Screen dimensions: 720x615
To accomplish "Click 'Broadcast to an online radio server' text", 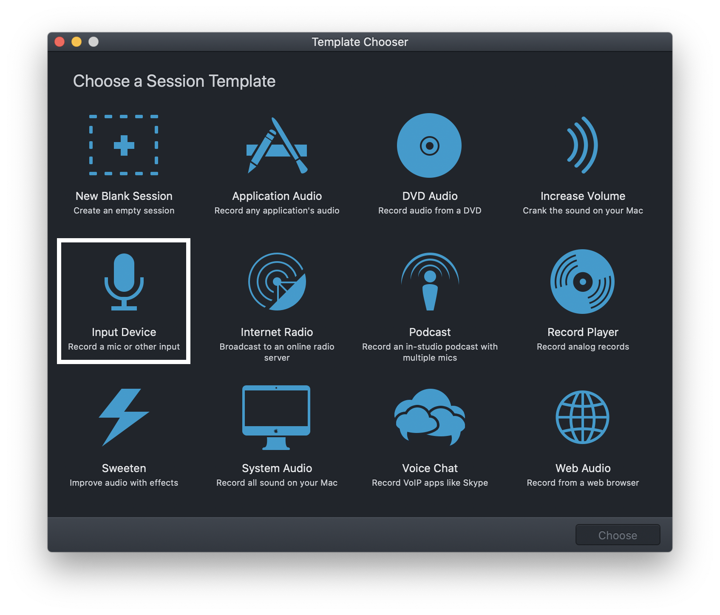I will pyautogui.click(x=277, y=352).
